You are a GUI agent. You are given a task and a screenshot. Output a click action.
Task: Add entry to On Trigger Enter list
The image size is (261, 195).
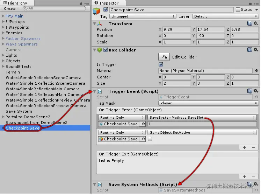click(245, 148)
